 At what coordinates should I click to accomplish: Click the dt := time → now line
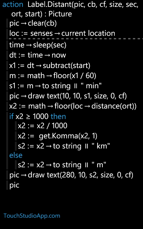click(x=38, y=55)
